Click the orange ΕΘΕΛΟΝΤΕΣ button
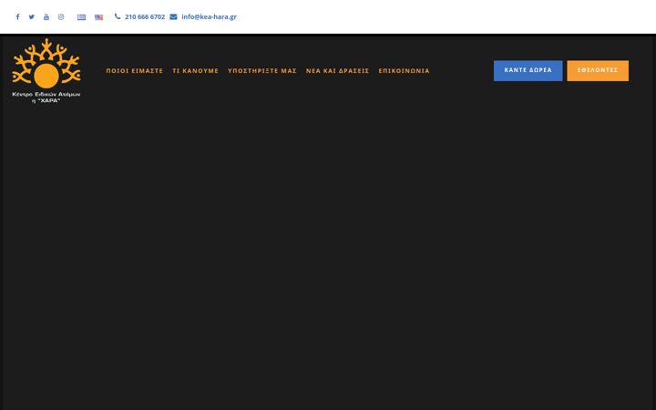656x410 pixels. (x=598, y=70)
